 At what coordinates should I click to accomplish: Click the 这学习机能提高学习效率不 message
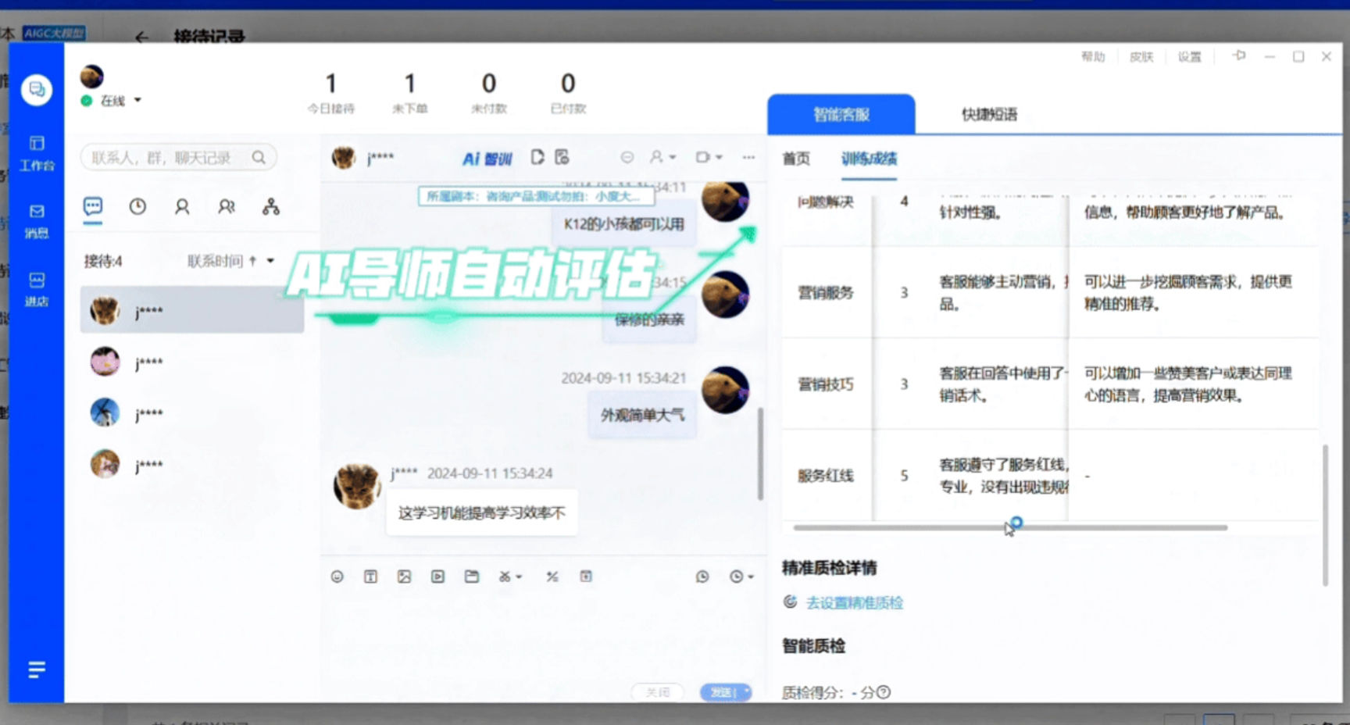pos(482,513)
